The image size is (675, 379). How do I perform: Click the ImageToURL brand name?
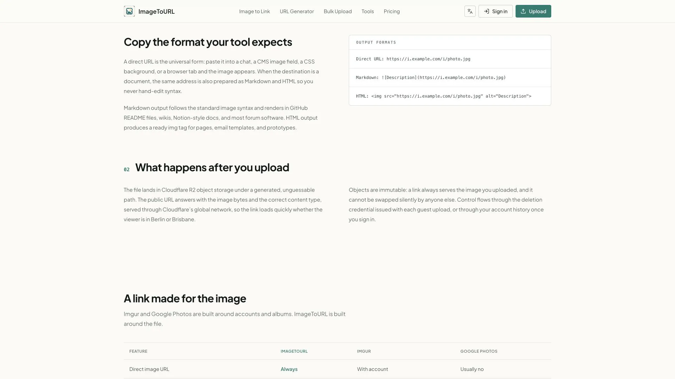point(156,11)
